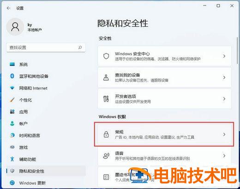The width and height of the screenshot is (240, 189).
Task: Click the globe clock icon for 时间和语言
Action: 12,135
